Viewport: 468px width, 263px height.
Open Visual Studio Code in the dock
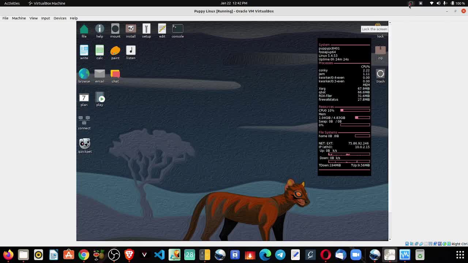159,255
